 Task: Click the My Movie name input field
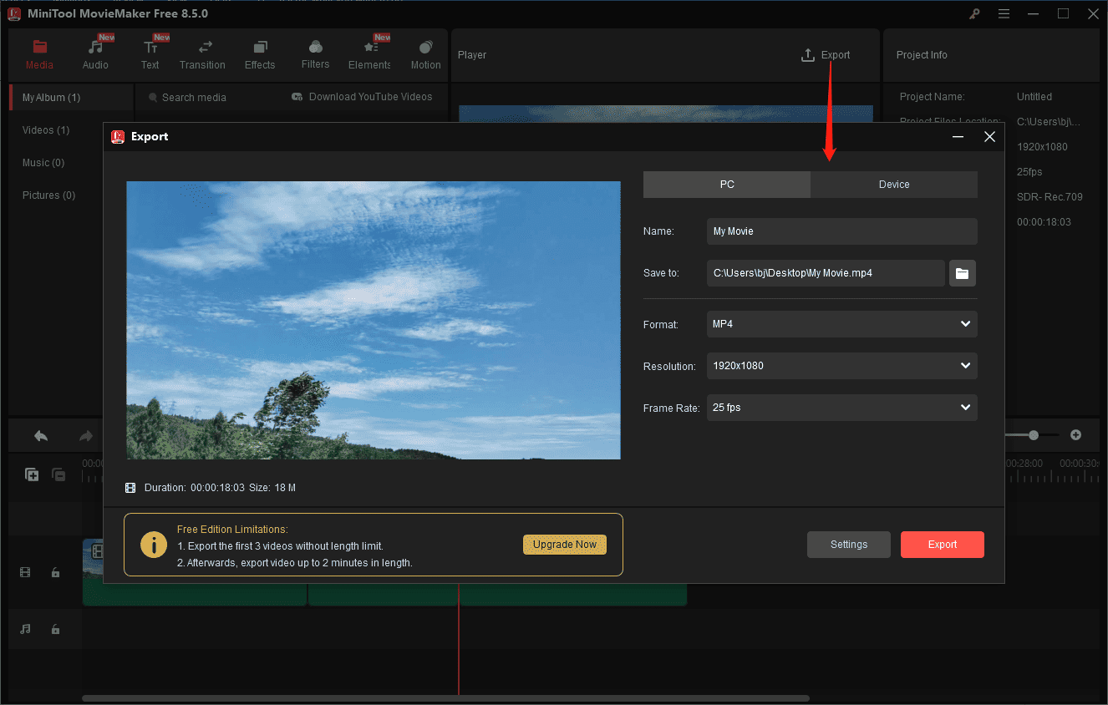(x=841, y=231)
